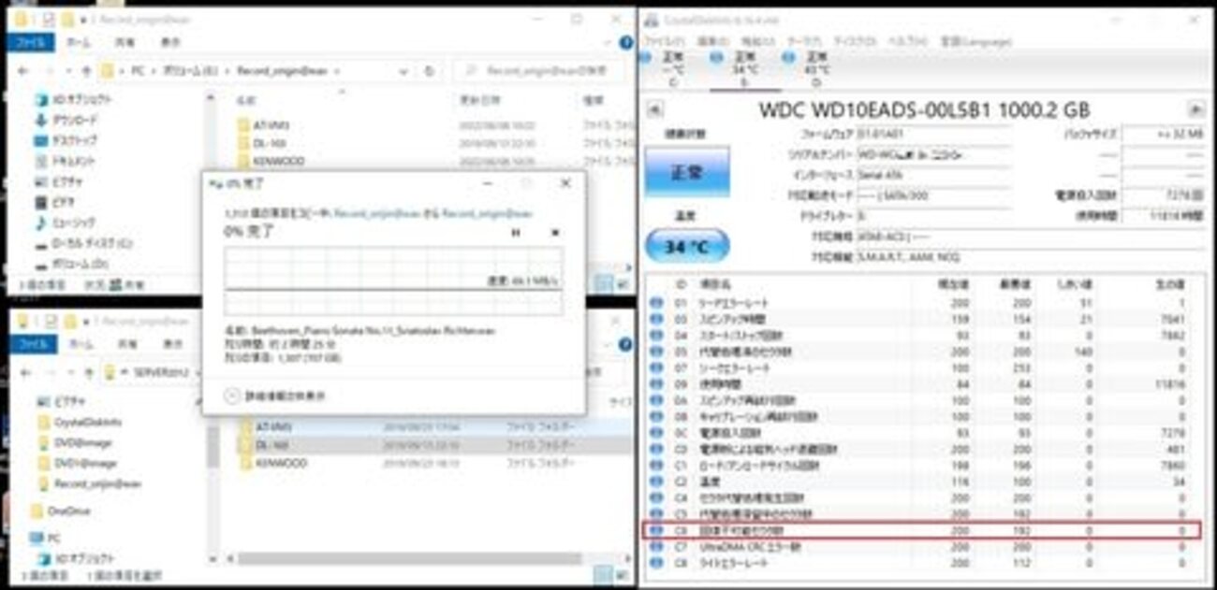Screen dimensions: 1217x590
Task: Cancel the copy using the X beside pause
Action: click(554, 233)
